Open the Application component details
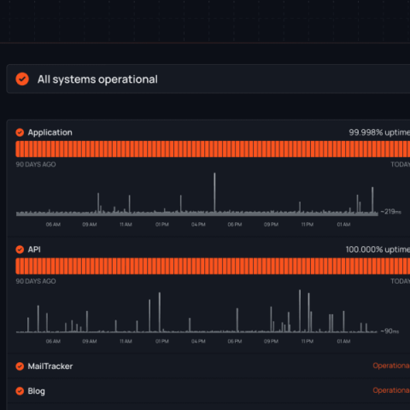Viewport: 410px width, 410px height. pos(50,132)
